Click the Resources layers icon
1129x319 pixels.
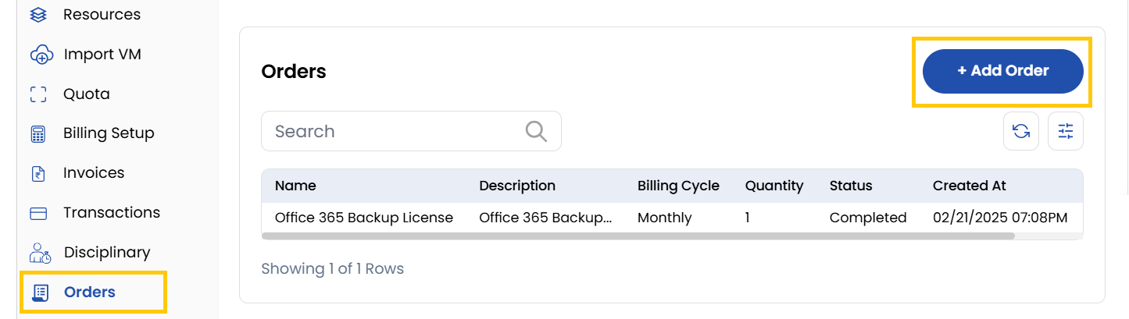[38, 15]
